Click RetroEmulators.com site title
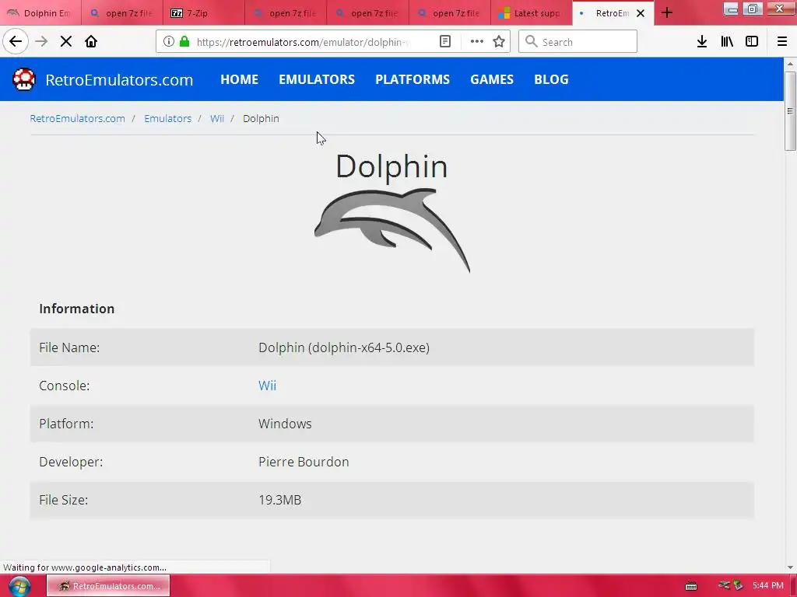 pyautogui.click(x=119, y=80)
